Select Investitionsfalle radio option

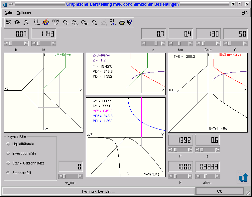tap(8, 153)
